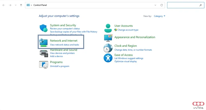This screenshot has height=110, width=206.
Task: Open the address bar history dropdown
Action: pos(155,5)
